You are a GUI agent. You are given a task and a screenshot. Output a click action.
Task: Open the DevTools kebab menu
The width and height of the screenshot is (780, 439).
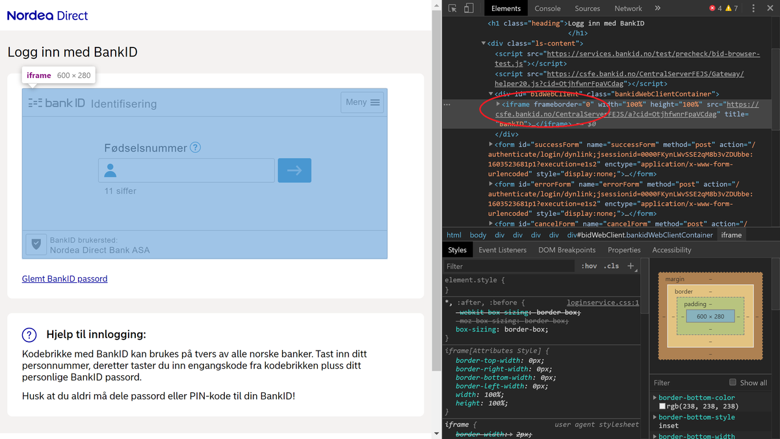point(753,8)
